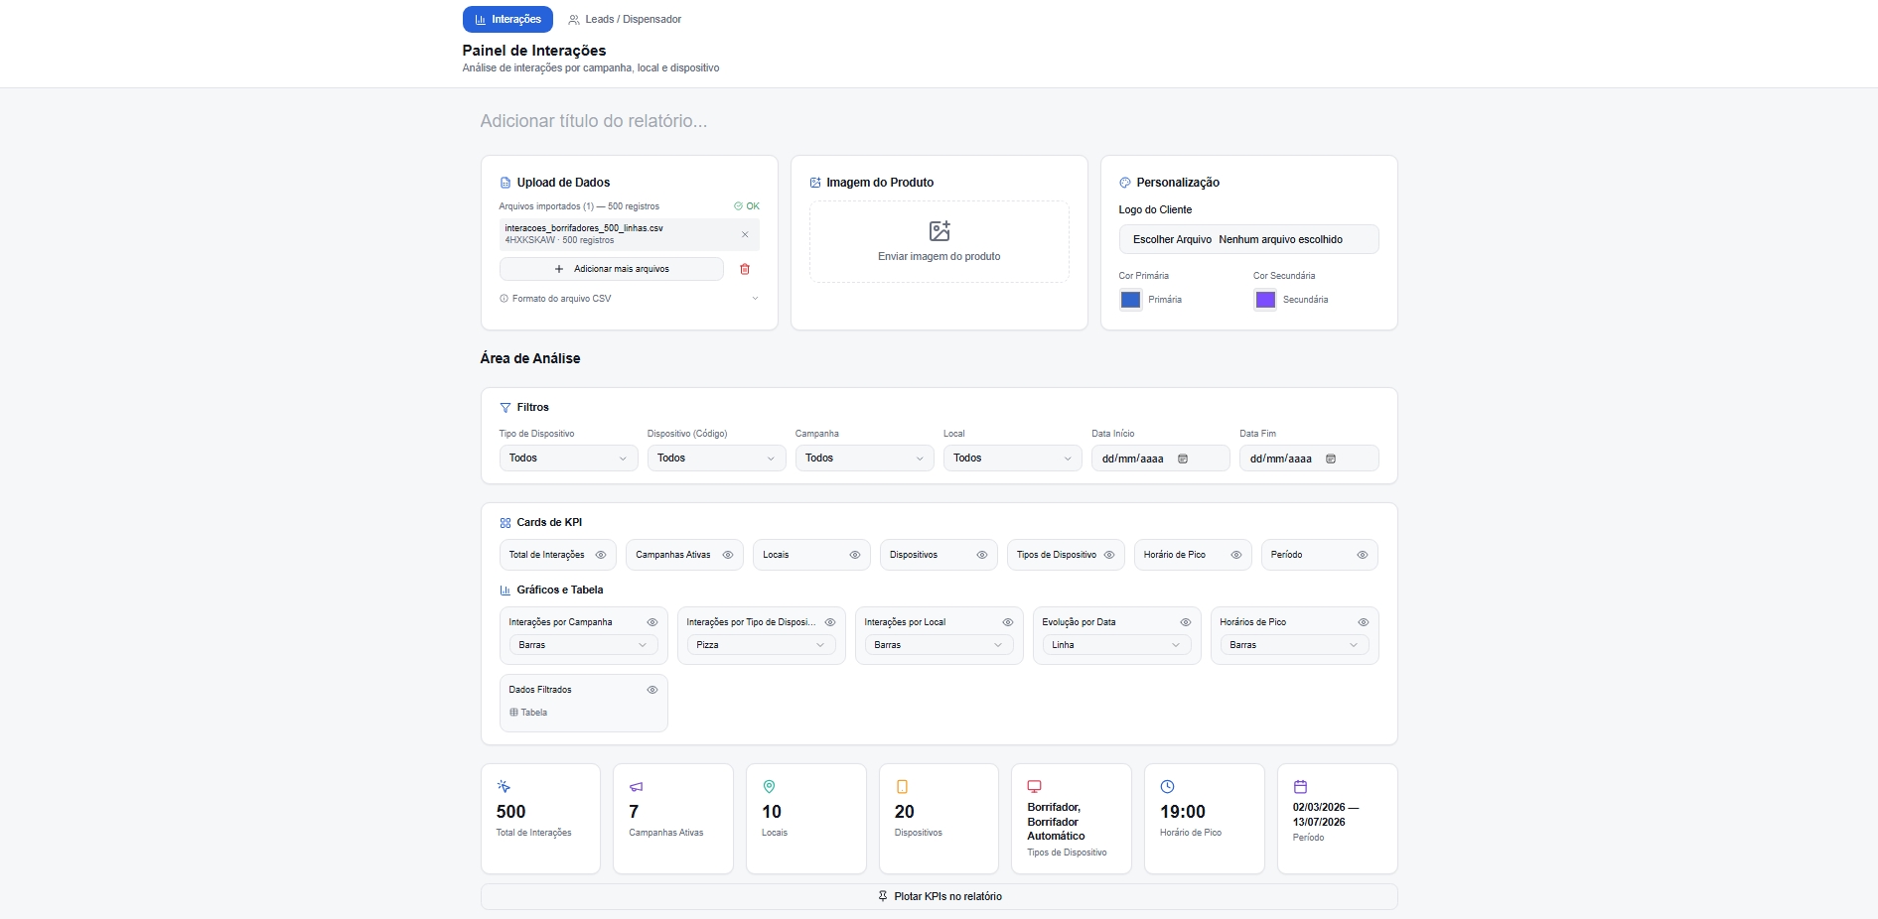Screen dimensions: 1878x919
Task: Open chart type dropdown for Interações por Campanha
Action: point(583,645)
